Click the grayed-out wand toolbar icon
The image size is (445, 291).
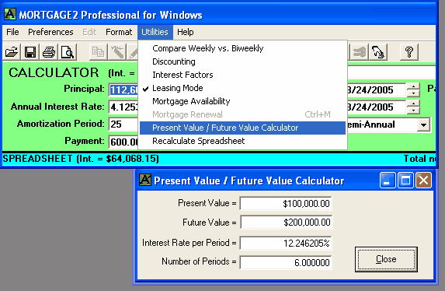pyautogui.click(x=117, y=52)
